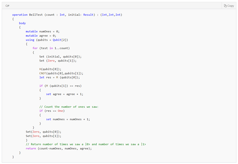The image size is (238, 164).
Task: Click the Q# language label
Action: tap(7, 6)
